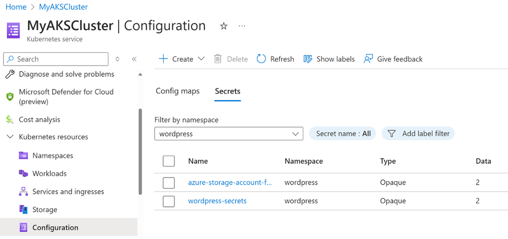
Task: Click the Kubernetes service subtitle text
Action: click(54, 39)
